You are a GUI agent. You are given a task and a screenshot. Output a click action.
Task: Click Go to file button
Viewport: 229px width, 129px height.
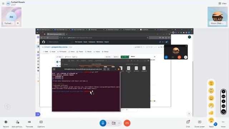[108, 57]
